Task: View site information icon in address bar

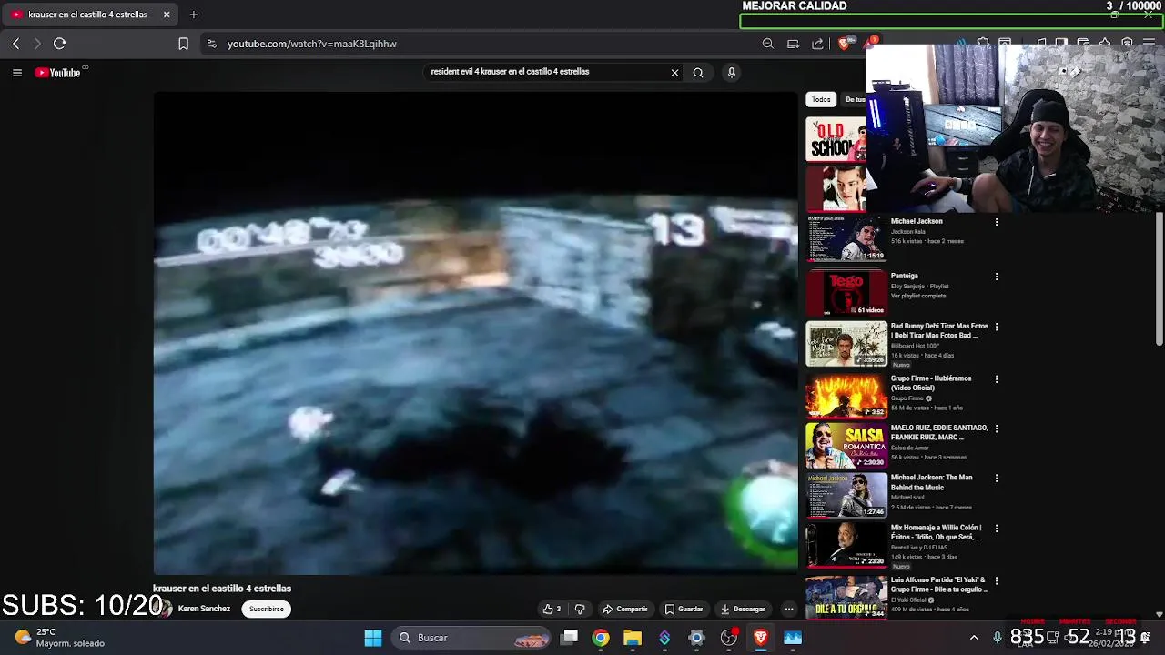Action: 211,44
